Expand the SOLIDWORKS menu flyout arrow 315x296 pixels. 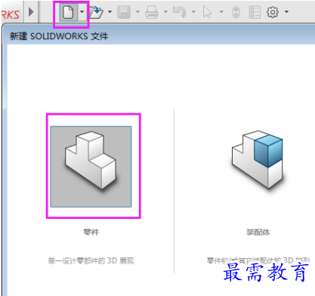31,12
